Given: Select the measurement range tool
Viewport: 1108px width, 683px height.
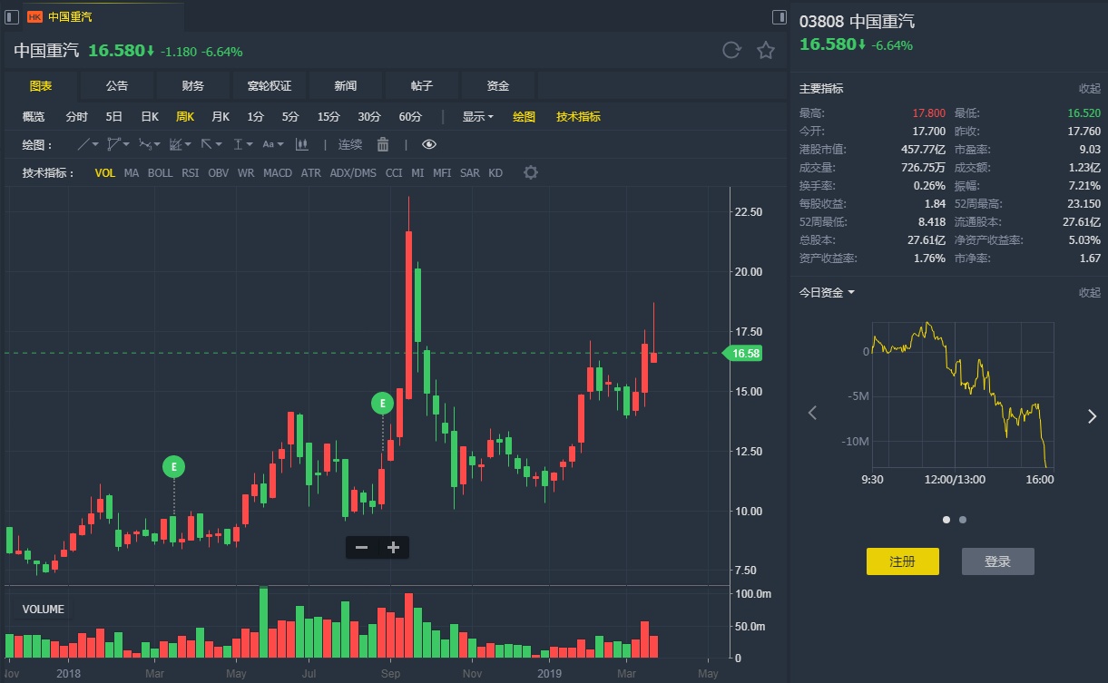Looking at the screenshot, I should [x=238, y=144].
